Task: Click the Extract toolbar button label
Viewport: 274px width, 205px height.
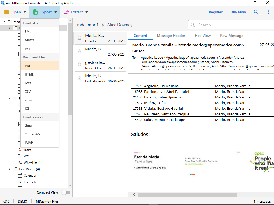Action: point(77,12)
